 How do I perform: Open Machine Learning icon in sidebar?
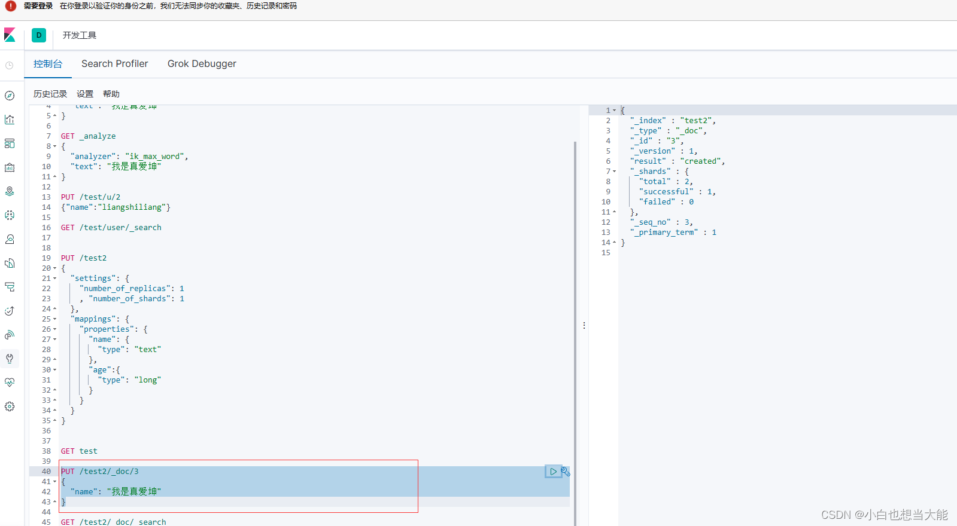click(x=10, y=215)
